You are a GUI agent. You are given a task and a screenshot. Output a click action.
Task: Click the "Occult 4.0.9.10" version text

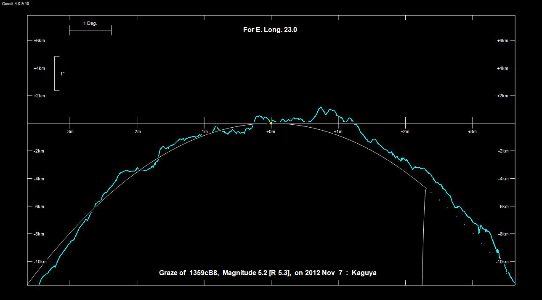(x=16, y=3)
